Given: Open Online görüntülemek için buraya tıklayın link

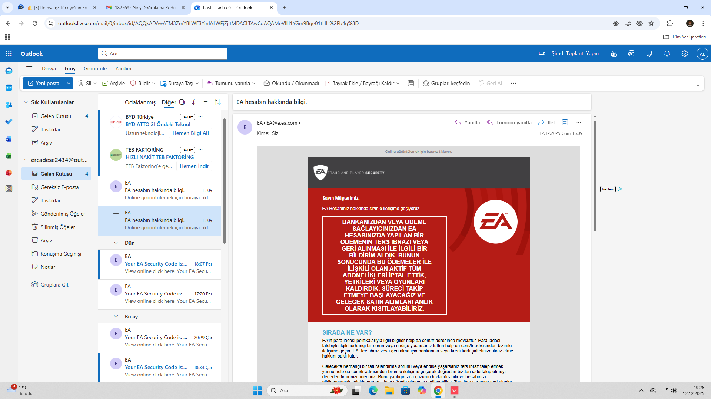Looking at the screenshot, I should coord(418,152).
